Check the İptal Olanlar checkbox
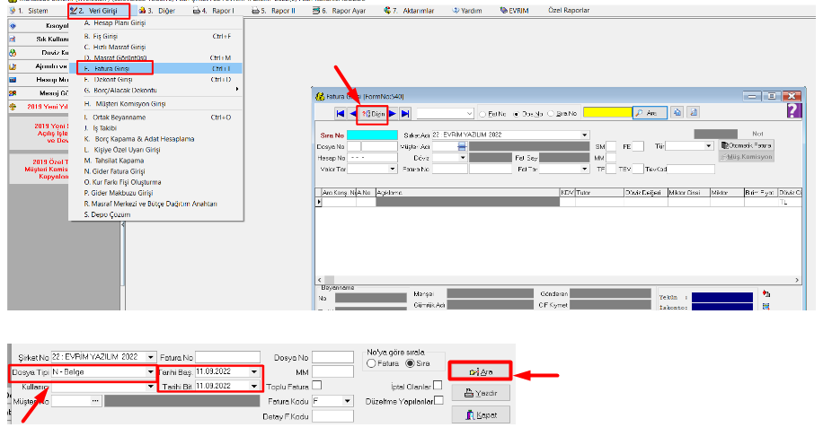 pos(438,386)
